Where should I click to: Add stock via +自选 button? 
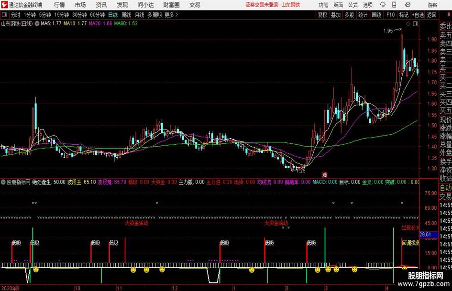(x=418, y=15)
